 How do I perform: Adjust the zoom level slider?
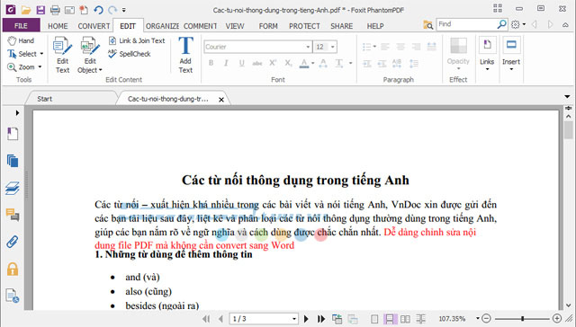[x=522, y=319]
